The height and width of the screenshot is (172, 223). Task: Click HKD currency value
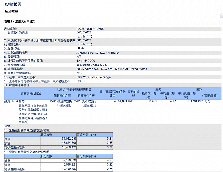pyautogui.click(x=130, y=101)
